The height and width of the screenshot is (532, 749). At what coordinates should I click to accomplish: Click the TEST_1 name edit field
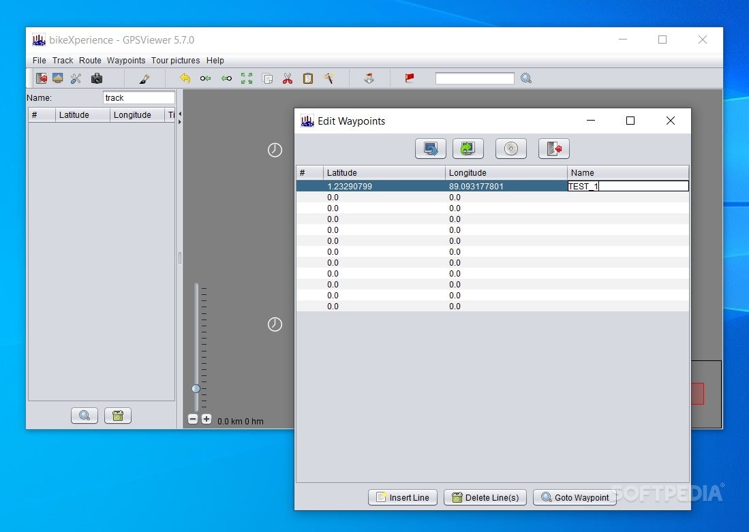point(628,186)
